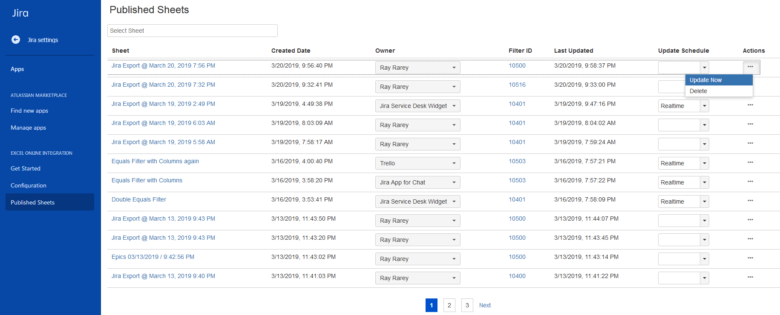Open actions ellipsis for March 19 6:03 AM export

point(750,124)
